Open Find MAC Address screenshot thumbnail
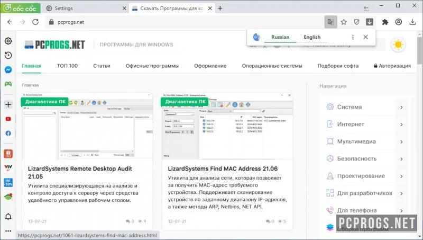The height and width of the screenshot is (240, 423). (227, 126)
